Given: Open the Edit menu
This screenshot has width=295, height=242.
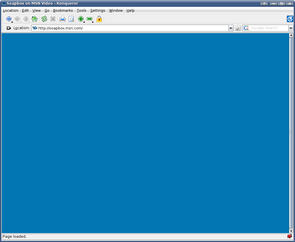Looking at the screenshot, I should pyautogui.click(x=25, y=11).
